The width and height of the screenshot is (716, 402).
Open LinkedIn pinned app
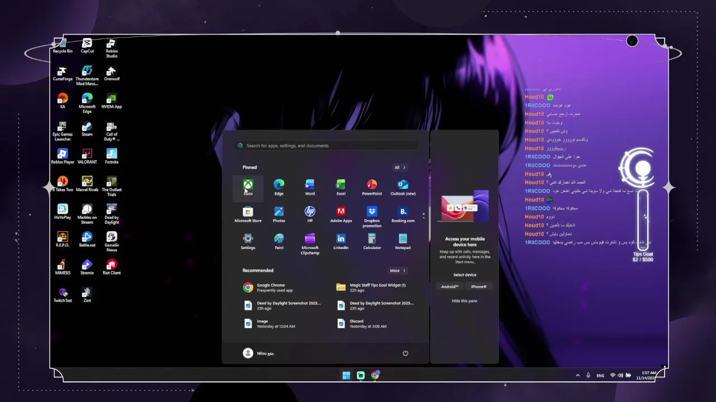[341, 242]
